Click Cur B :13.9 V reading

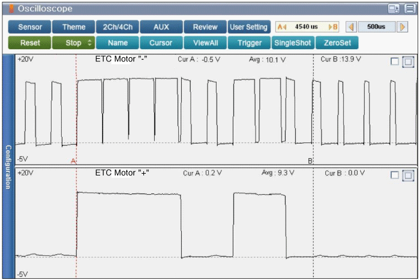(x=341, y=59)
